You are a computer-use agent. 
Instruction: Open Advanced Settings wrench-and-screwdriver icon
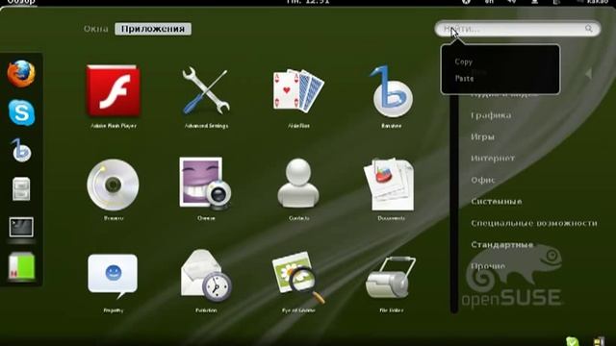206,91
